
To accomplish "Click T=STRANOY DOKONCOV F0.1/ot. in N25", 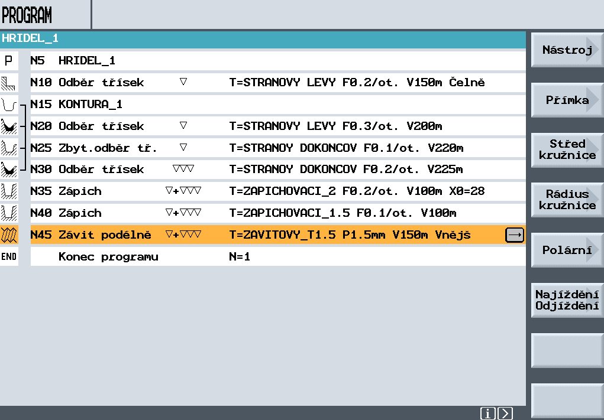I will tap(324, 148).
